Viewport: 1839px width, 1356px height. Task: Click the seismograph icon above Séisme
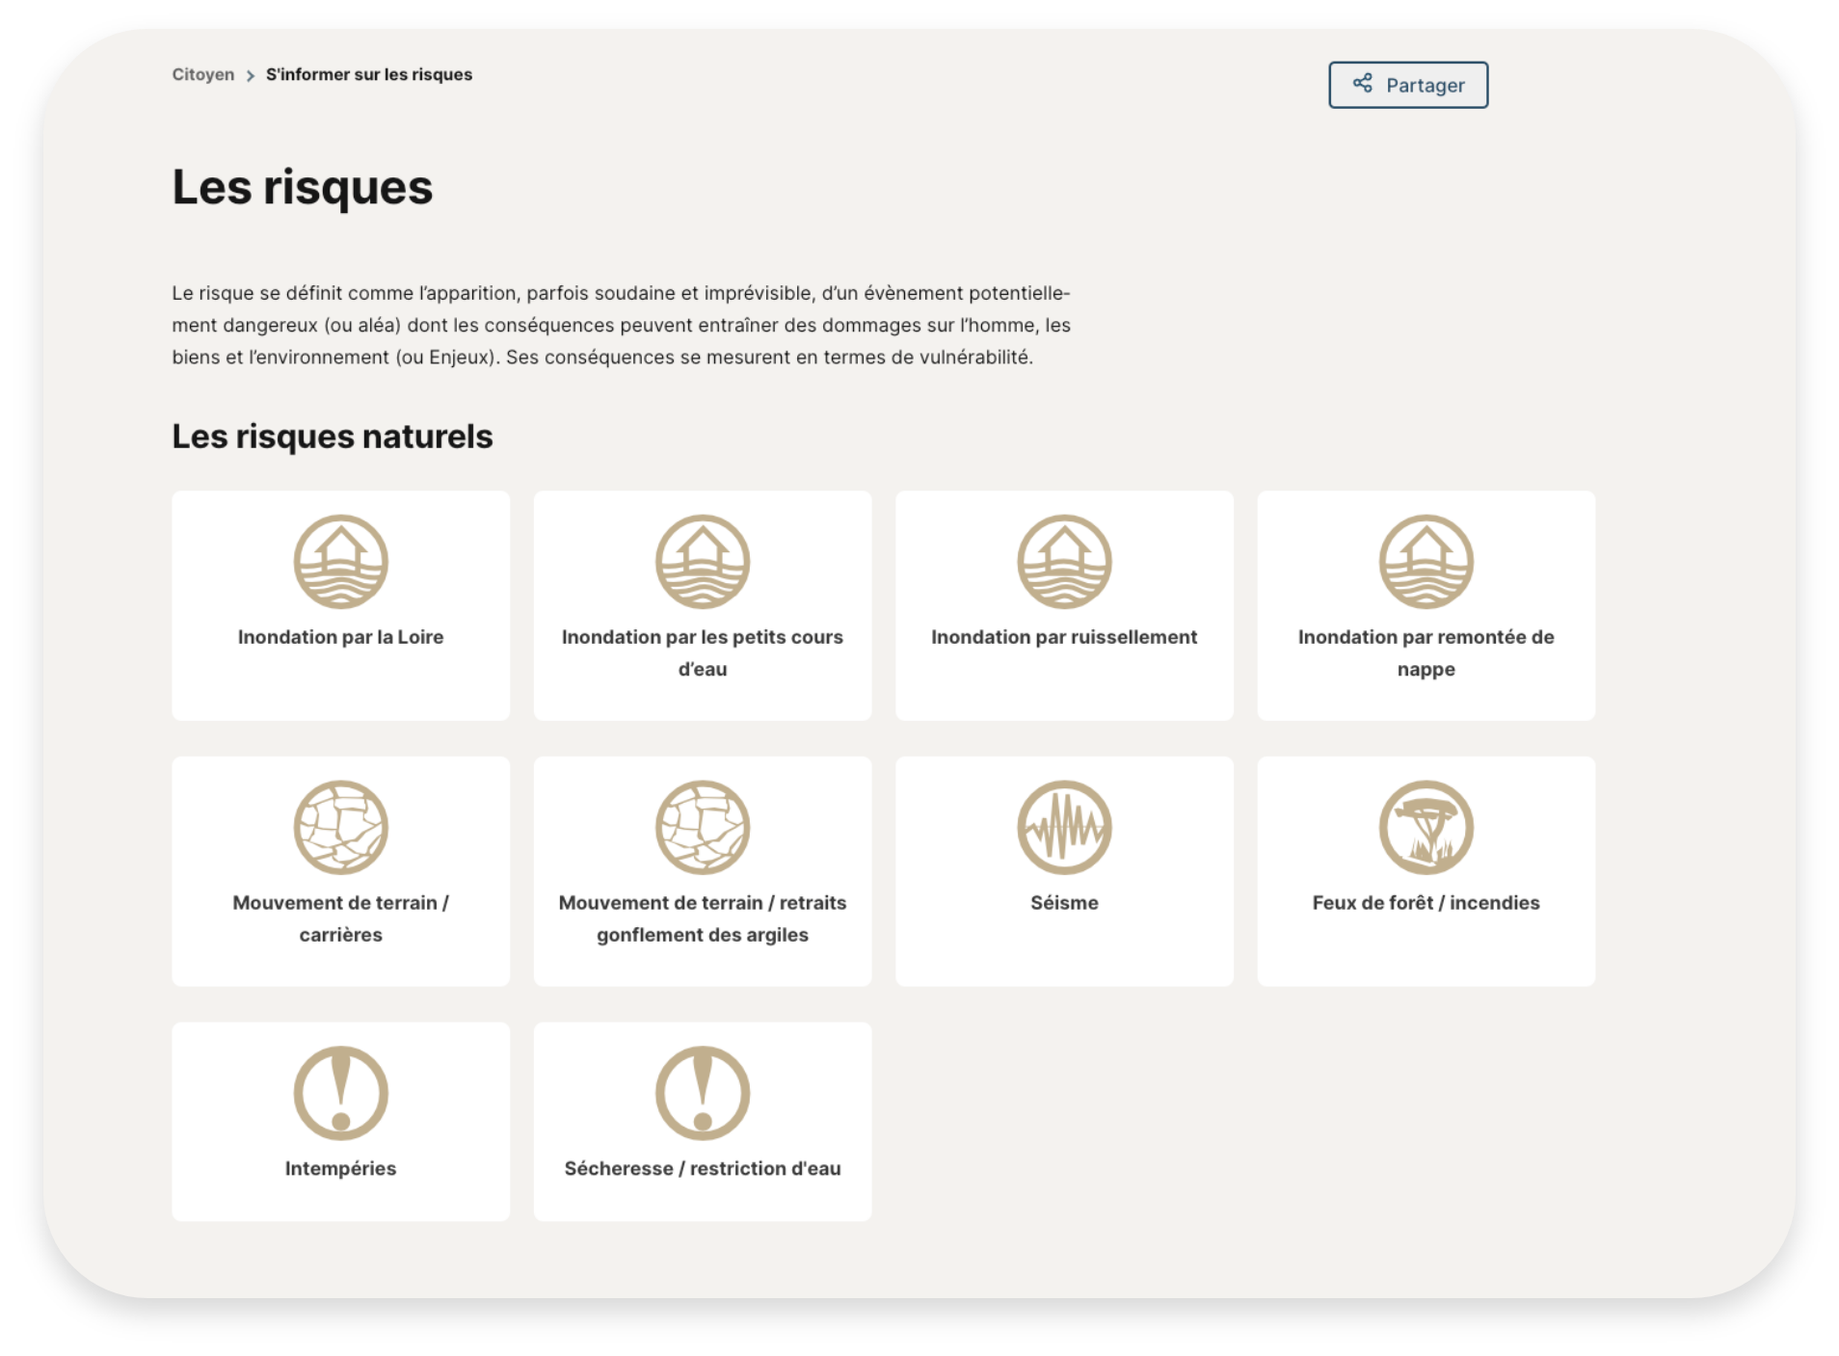click(x=1064, y=827)
